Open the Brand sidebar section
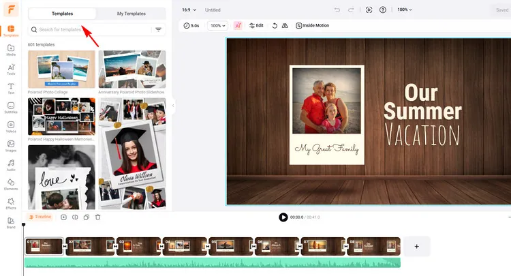 tap(11, 223)
